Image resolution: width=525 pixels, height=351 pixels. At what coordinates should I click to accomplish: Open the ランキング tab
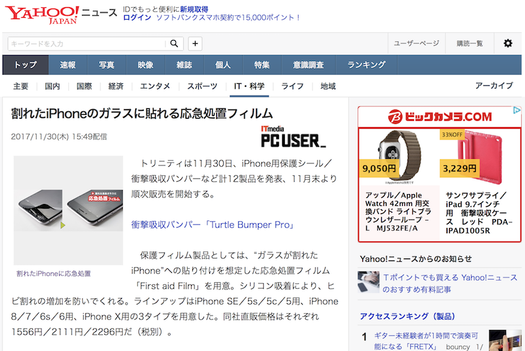pyautogui.click(x=366, y=65)
